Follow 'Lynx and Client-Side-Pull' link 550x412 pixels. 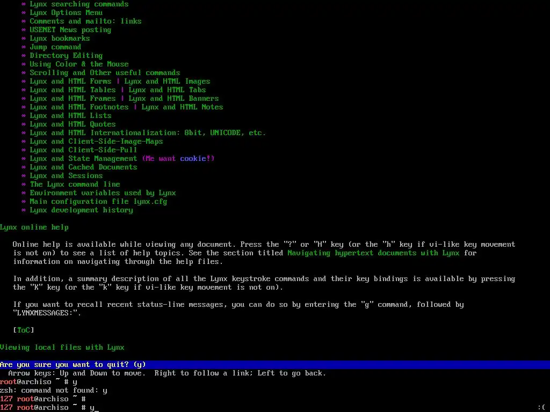tap(83, 150)
